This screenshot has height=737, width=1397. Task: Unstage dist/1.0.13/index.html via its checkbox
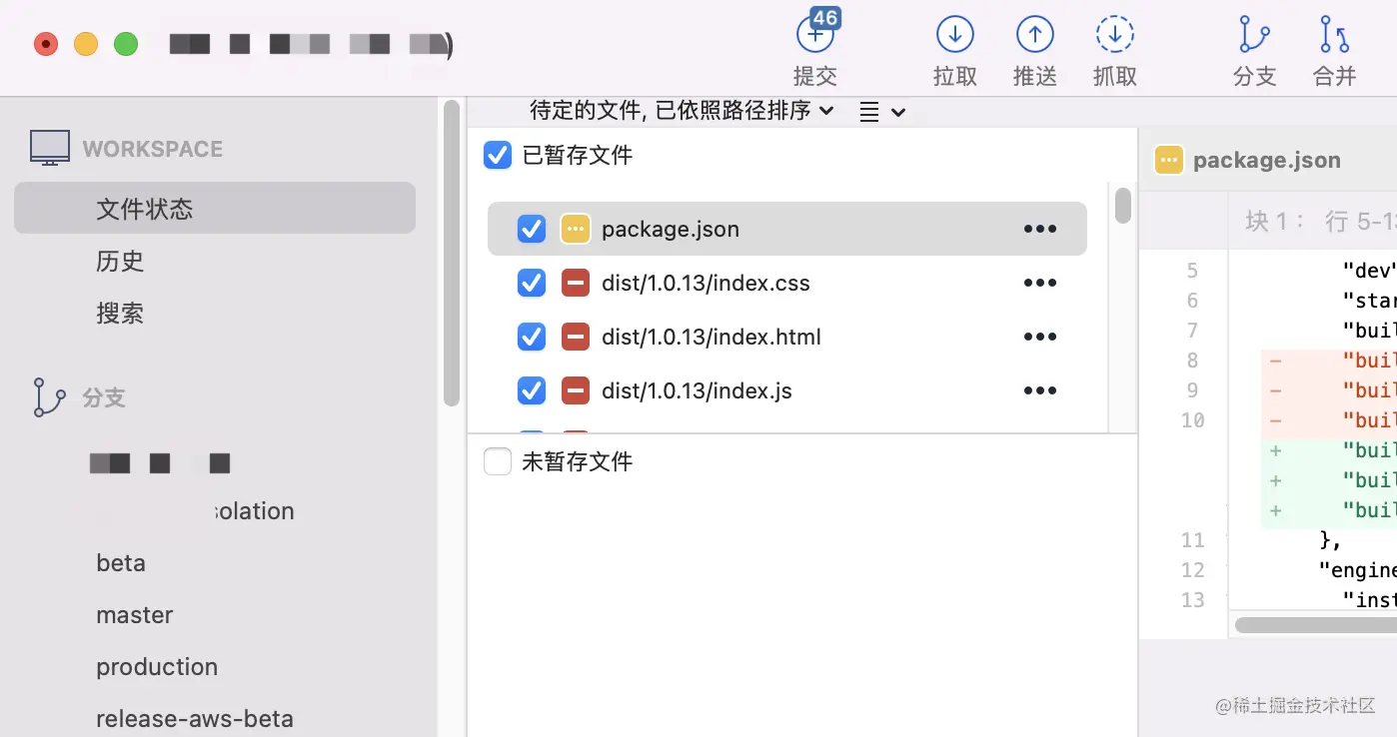tap(532, 337)
